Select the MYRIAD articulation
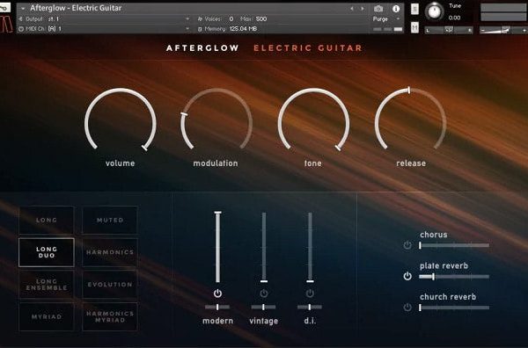The width and height of the screenshot is (528, 348). coord(47,316)
